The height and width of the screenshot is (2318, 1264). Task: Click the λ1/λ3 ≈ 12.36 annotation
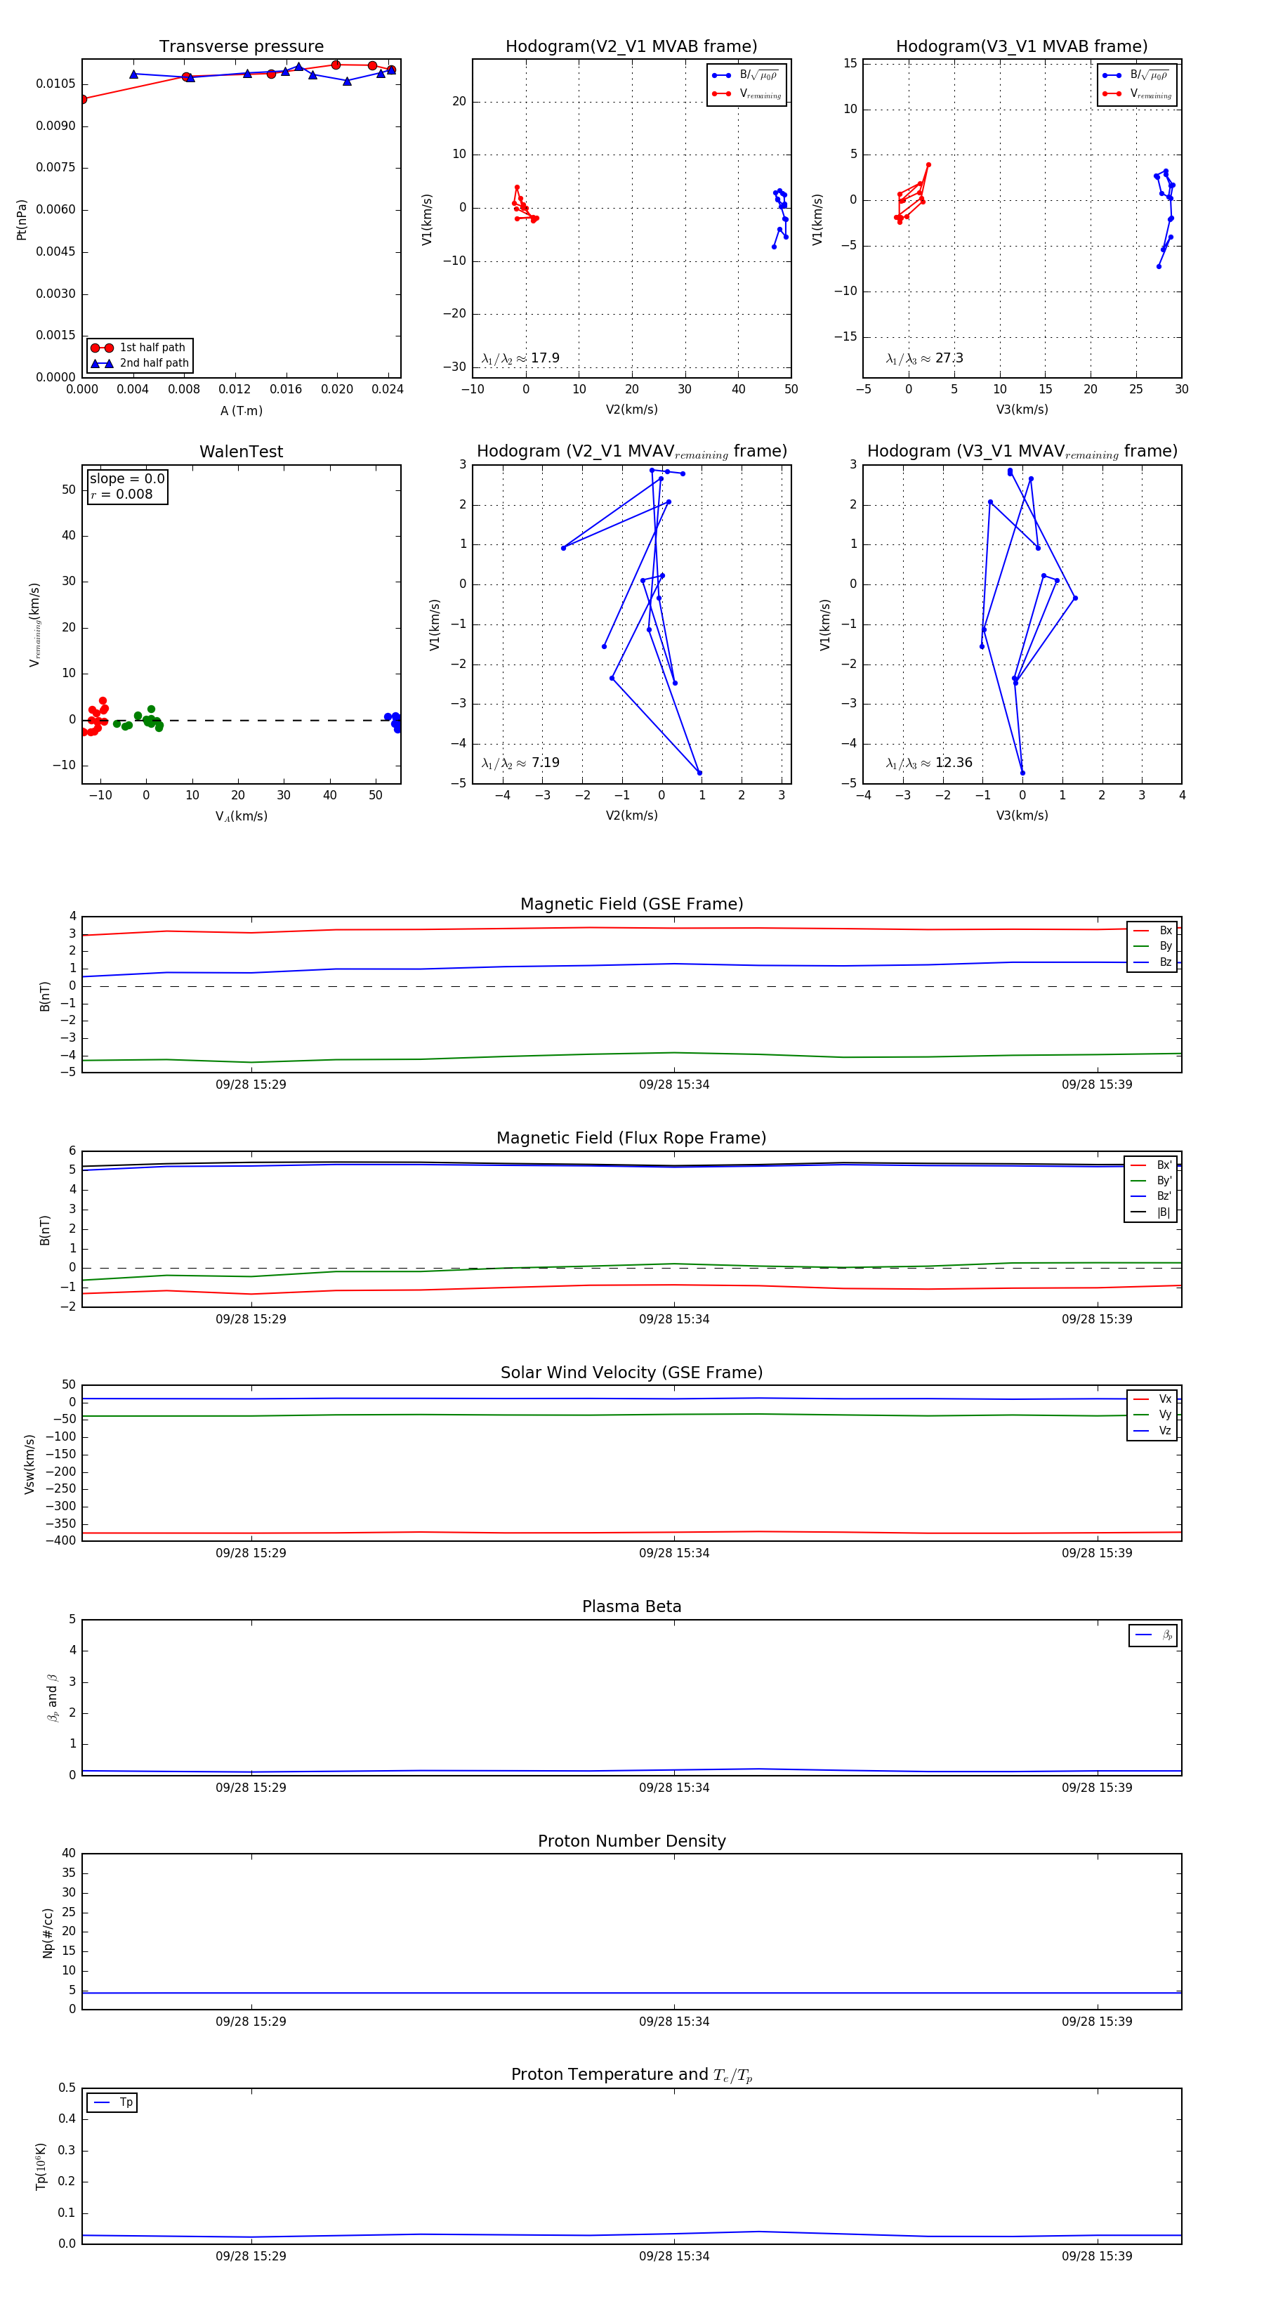928,763
